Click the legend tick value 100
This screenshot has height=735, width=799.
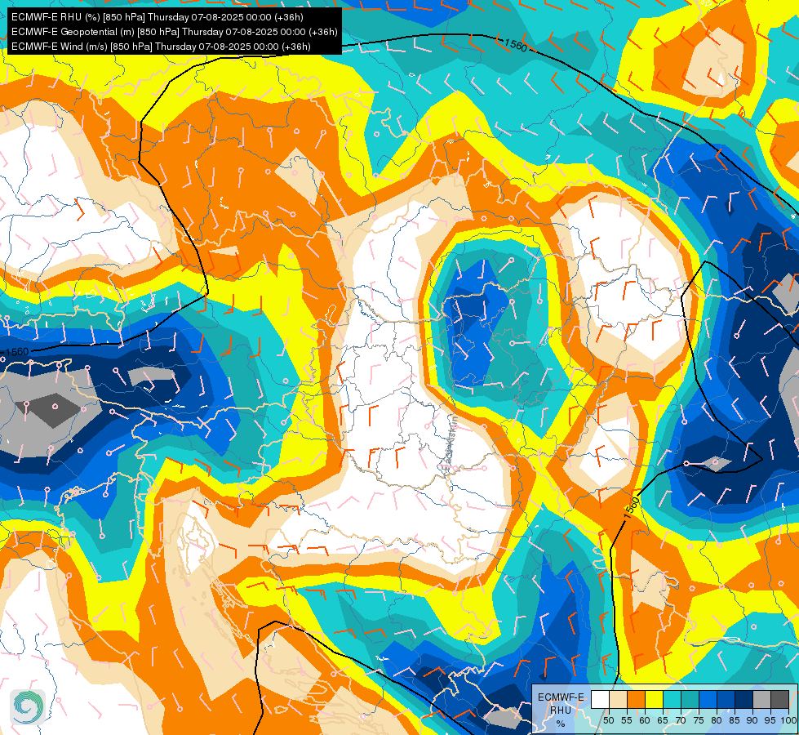coord(788,720)
